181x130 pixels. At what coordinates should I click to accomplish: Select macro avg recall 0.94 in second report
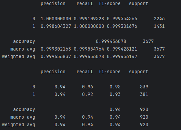tap(88, 117)
